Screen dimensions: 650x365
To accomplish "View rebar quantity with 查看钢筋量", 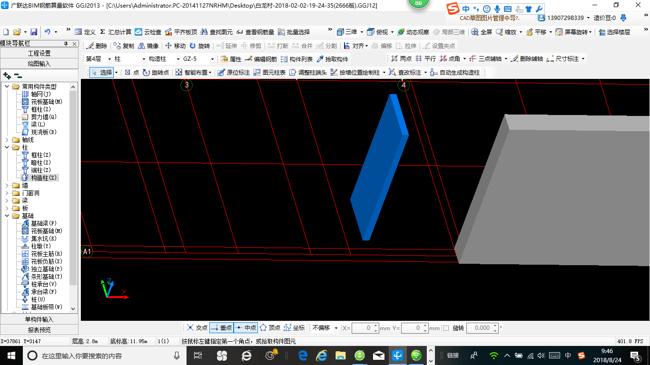I will 255,32.
